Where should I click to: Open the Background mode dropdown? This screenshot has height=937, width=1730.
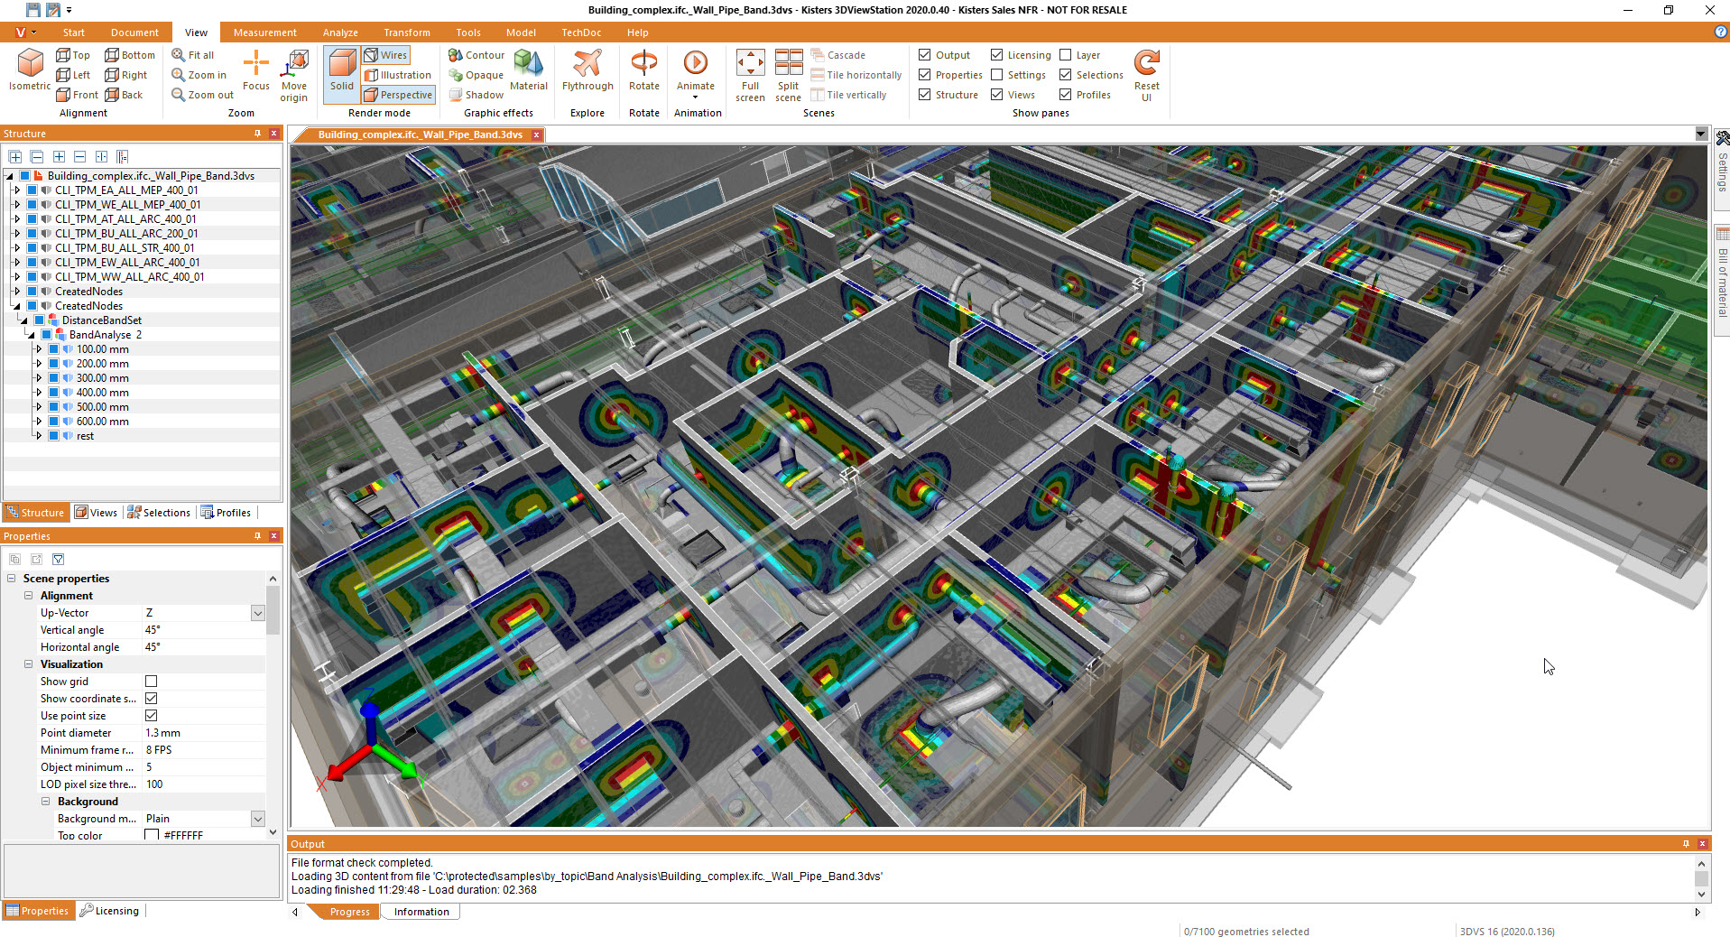click(257, 819)
